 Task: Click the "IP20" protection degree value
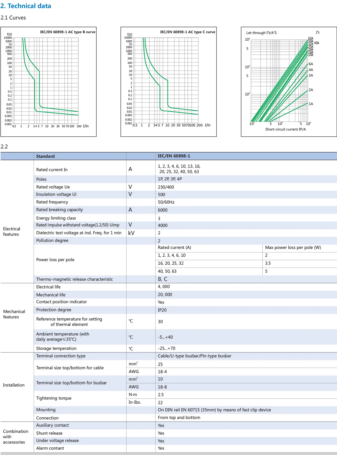(162, 310)
